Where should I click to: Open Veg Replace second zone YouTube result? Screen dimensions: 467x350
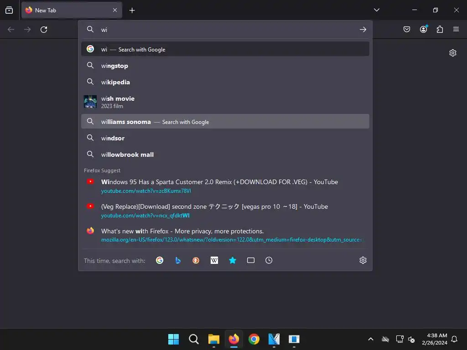click(214, 206)
